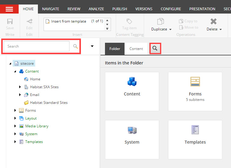Expand the Templates tree node
Screen dimensions: 231x168
pyautogui.click(x=15, y=142)
